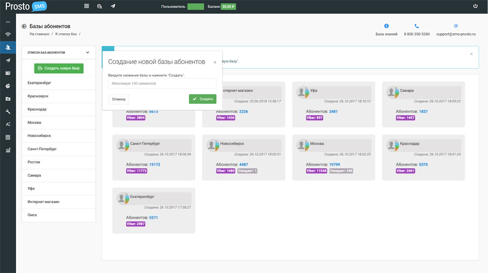Image resolution: width=488 pixels, height=273 pixels.
Task: Click the Отмена button
Action: pyautogui.click(x=119, y=99)
